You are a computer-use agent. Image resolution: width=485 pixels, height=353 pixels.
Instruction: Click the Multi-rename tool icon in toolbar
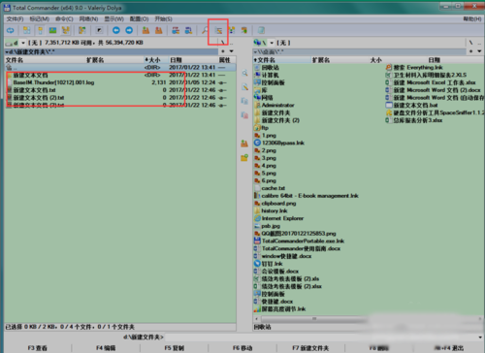[x=219, y=31]
